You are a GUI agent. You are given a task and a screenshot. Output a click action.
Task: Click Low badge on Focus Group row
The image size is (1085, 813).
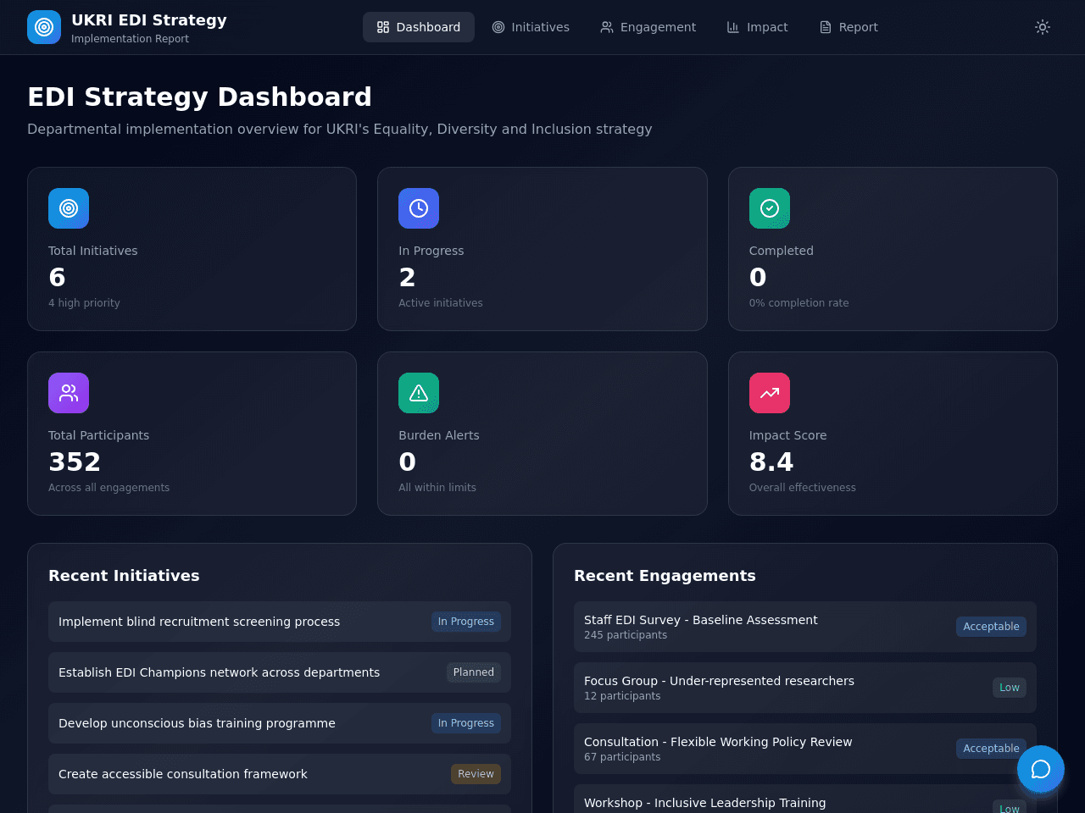pyautogui.click(x=1010, y=688)
